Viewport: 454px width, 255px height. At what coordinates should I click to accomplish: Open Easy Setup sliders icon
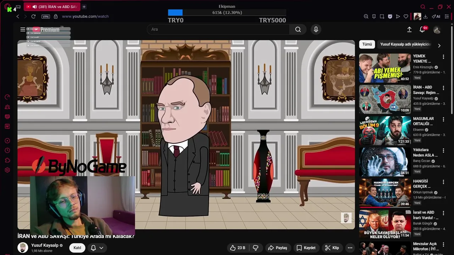pyautogui.click(x=447, y=16)
